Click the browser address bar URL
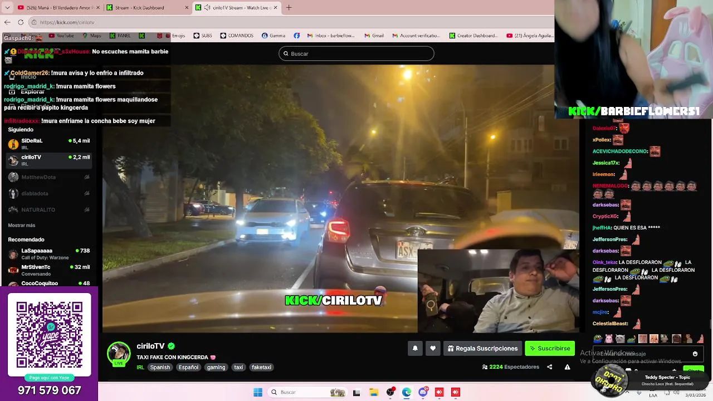713x401 pixels. [67, 22]
